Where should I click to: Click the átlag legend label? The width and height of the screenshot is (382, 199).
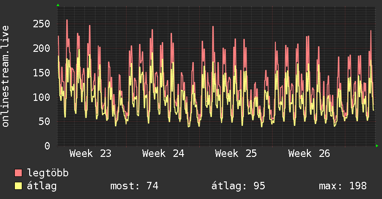(42, 186)
